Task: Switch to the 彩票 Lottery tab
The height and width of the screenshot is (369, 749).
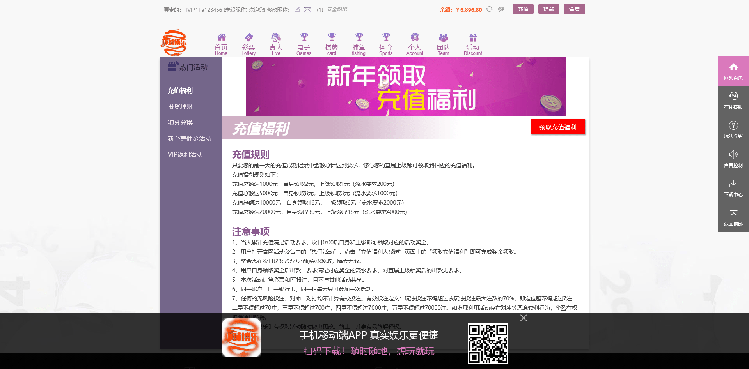Action: point(248,43)
